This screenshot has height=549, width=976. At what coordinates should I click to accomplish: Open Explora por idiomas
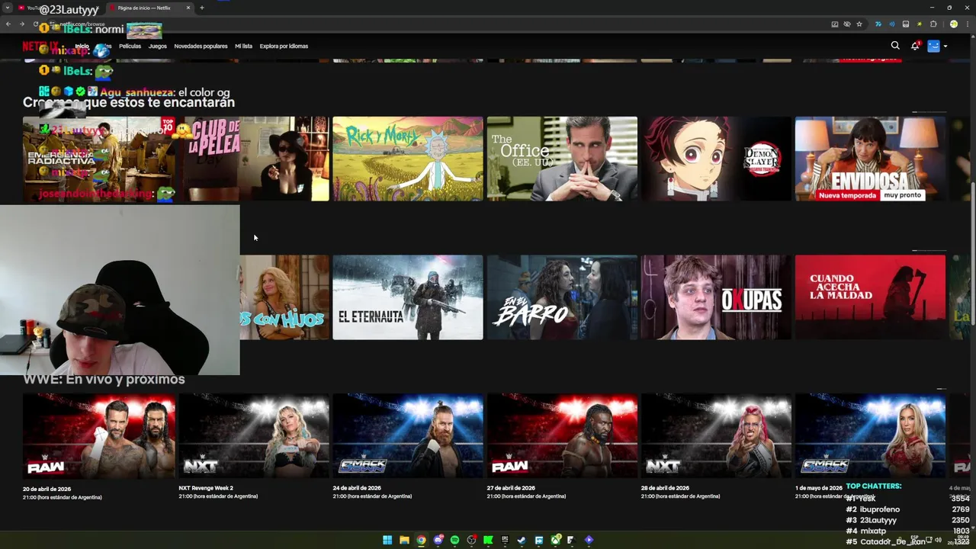click(x=284, y=46)
